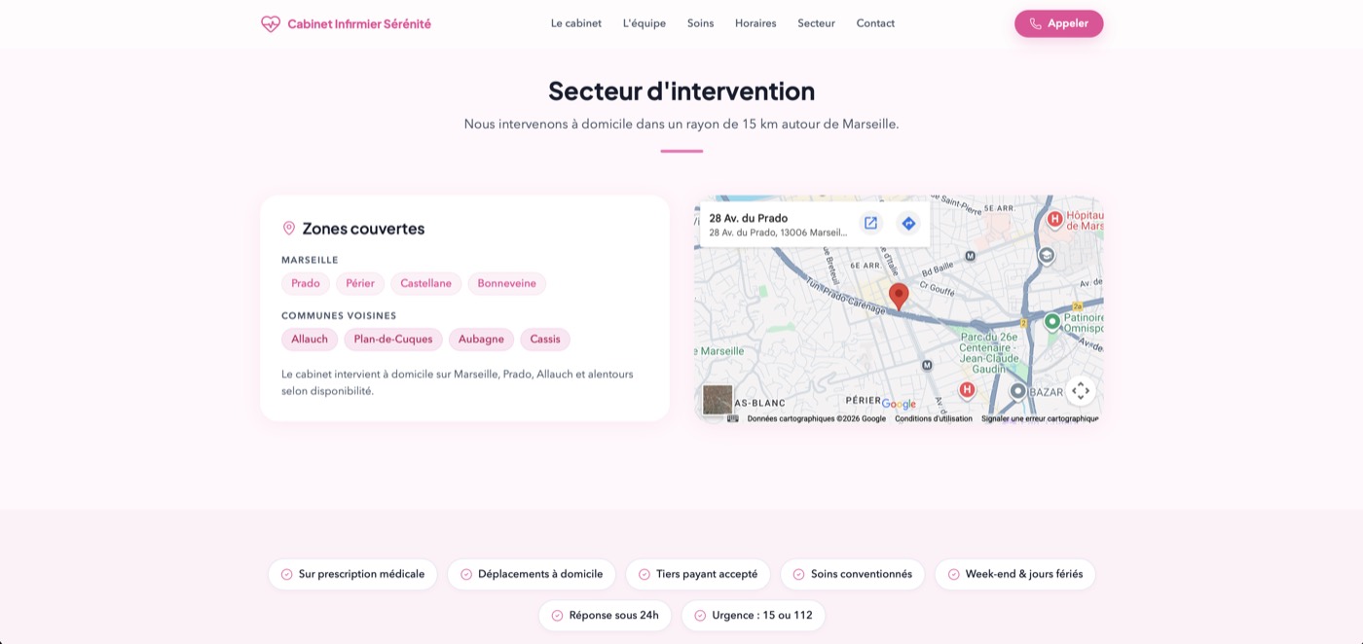
Task: Open Conditions d'utilisation map link
Action: point(934,418)
